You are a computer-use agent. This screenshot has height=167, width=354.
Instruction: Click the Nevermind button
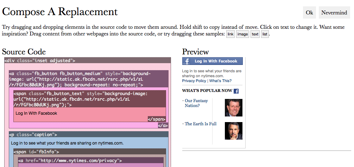click(x=334, y=13)
